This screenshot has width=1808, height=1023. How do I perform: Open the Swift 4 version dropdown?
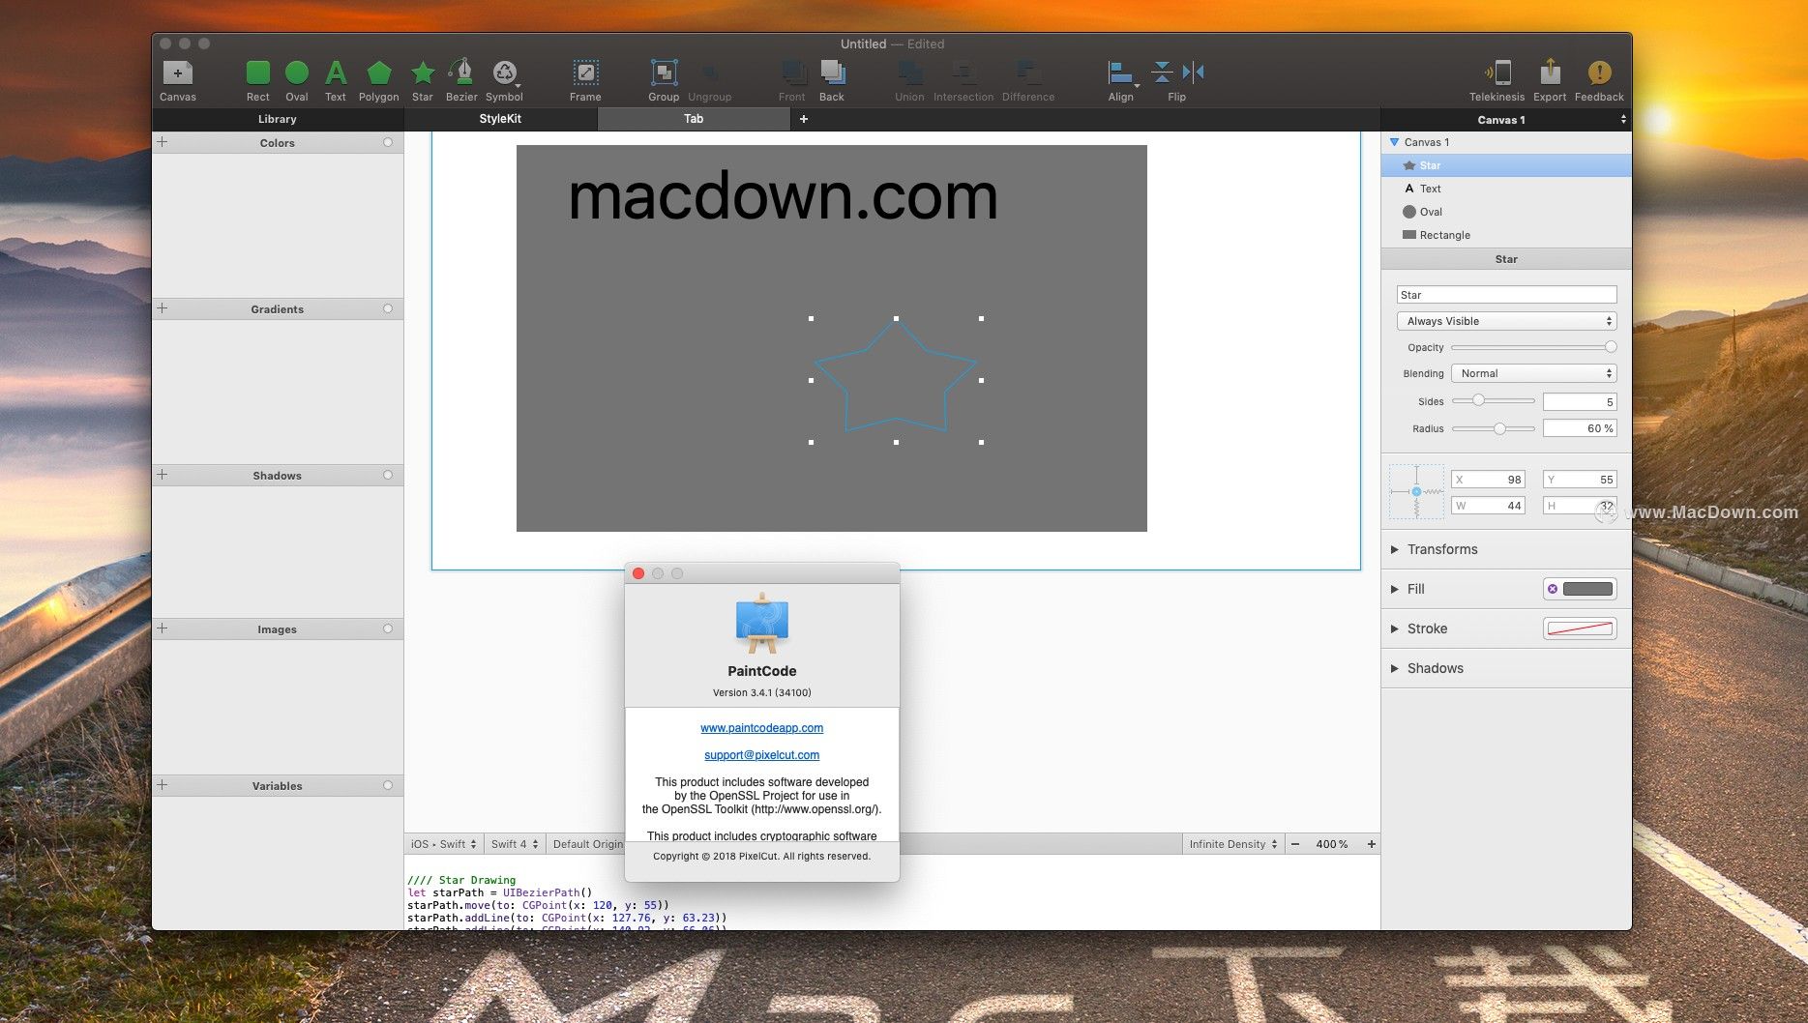pyautogui.click(x=515, y=844)
